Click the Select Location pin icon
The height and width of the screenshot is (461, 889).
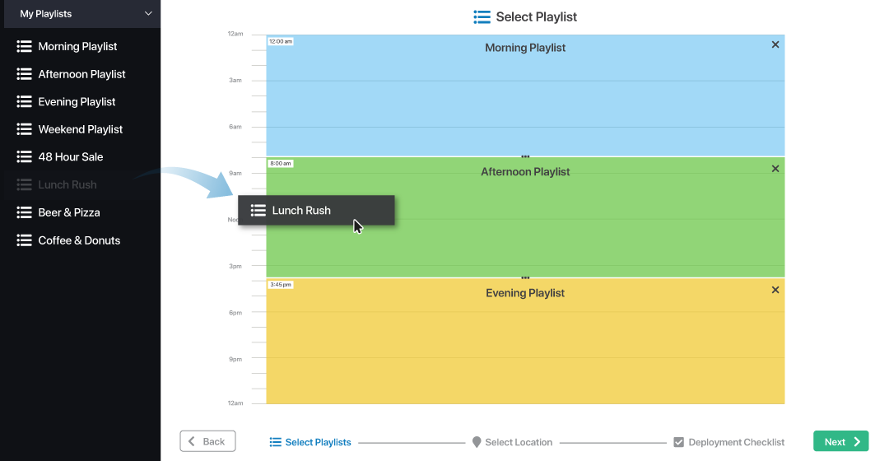tap(477, 442)
